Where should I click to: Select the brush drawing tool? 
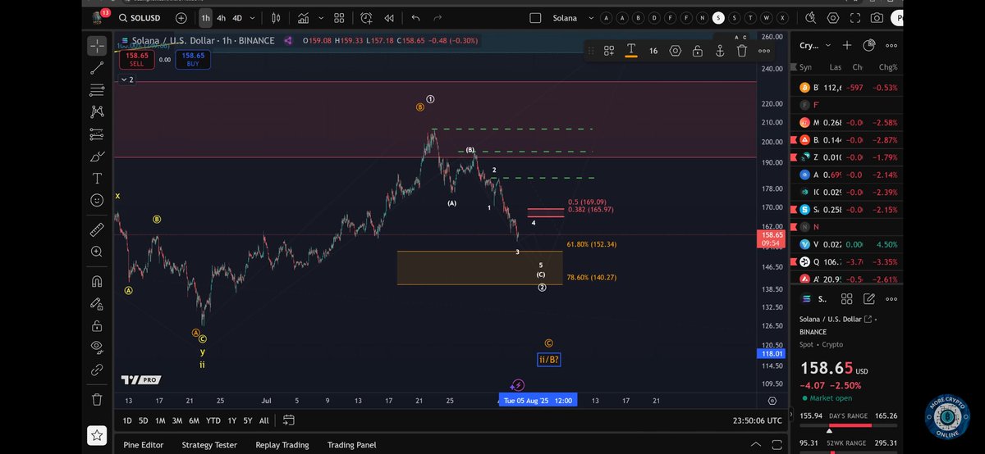click(x=97, y=156)
